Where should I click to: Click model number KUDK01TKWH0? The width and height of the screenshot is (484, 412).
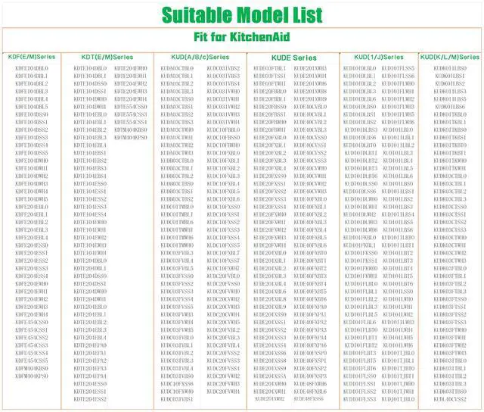450,161
